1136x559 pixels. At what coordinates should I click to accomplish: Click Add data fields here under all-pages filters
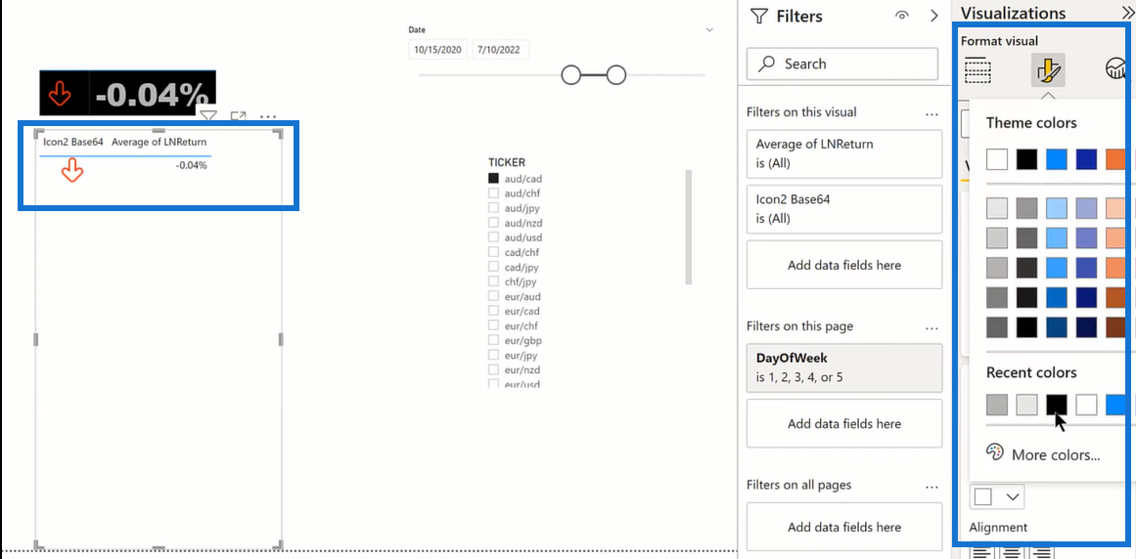coord(844,527)
